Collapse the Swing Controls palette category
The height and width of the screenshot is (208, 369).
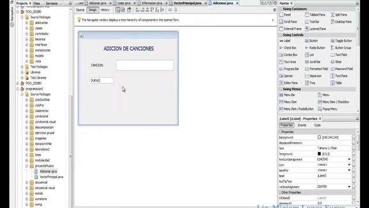(281, 35)
